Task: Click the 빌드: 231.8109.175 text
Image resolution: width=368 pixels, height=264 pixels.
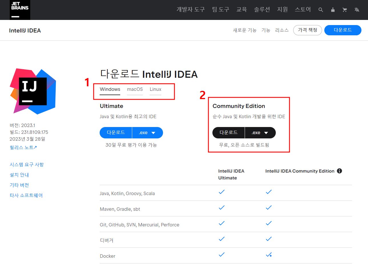Action: coord(29,132)
